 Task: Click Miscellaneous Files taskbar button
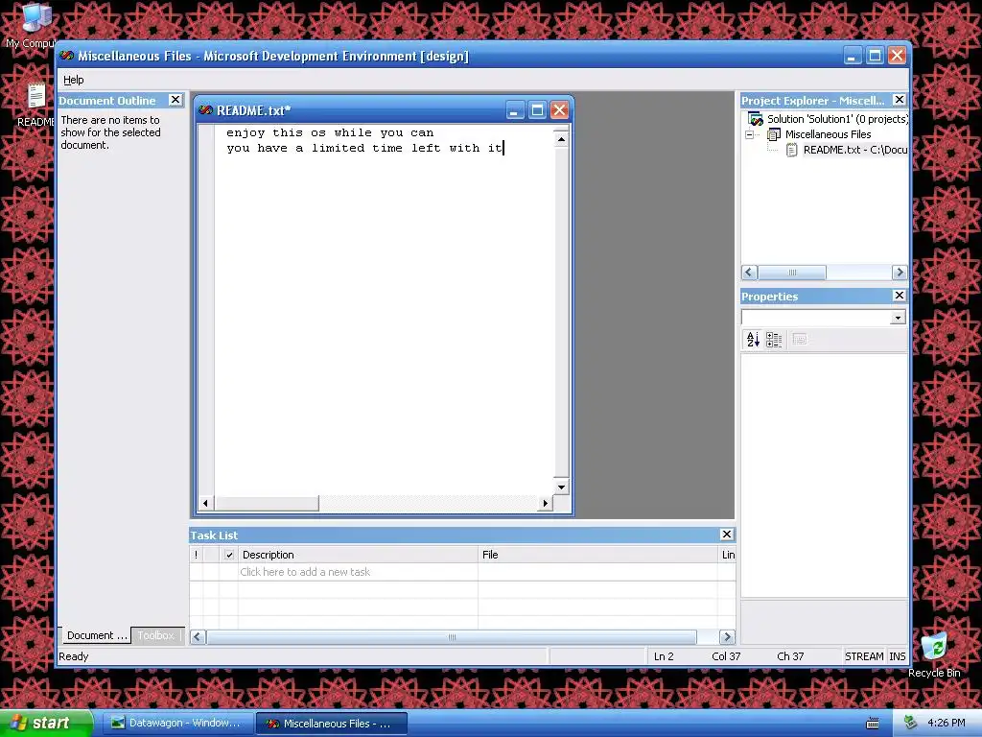(332, 724)
